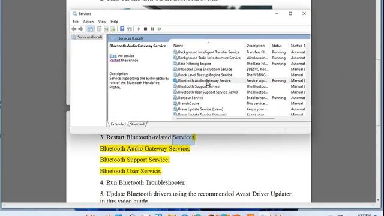Click the Services (Local) header icon

[113, 38]
